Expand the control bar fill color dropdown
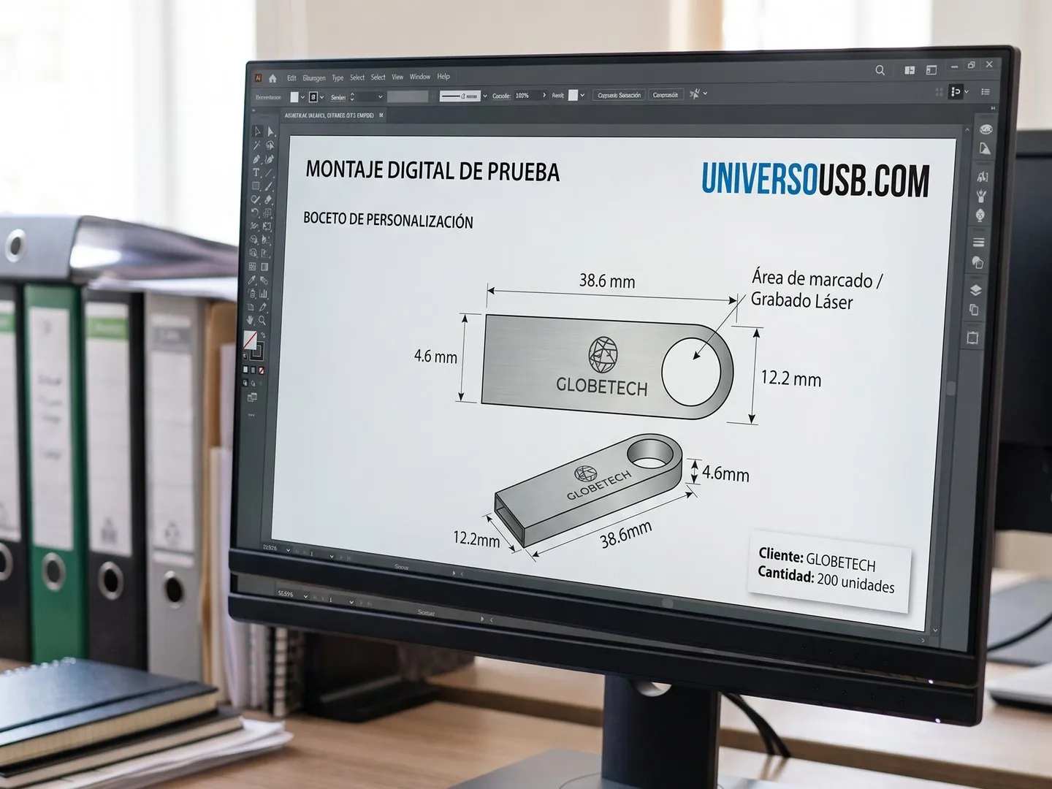 point(302,97)
